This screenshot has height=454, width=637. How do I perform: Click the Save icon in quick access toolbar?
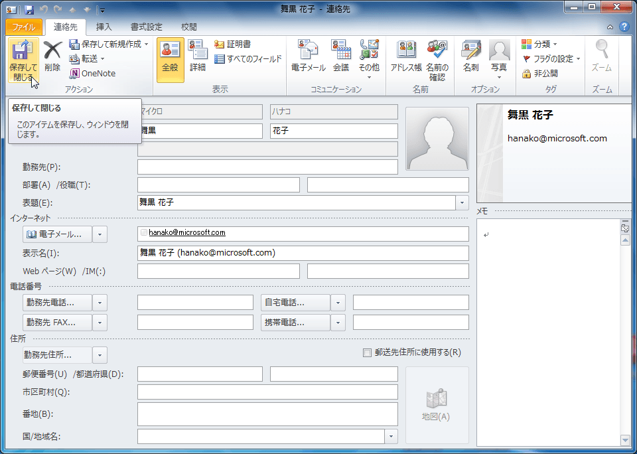tap(29, 10)
